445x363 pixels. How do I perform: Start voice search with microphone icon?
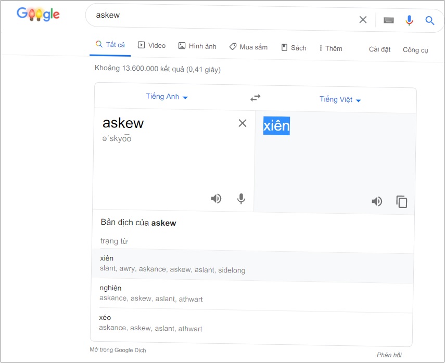coord(409,20)
